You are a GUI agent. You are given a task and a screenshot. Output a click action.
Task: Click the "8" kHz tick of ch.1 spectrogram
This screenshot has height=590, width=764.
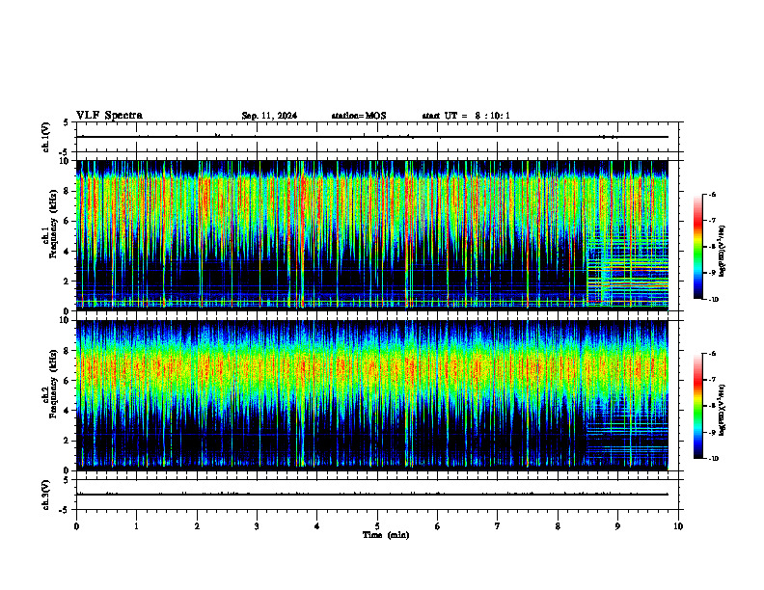68,191
